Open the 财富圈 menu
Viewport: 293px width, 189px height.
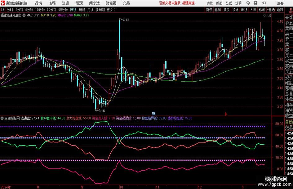111,3
